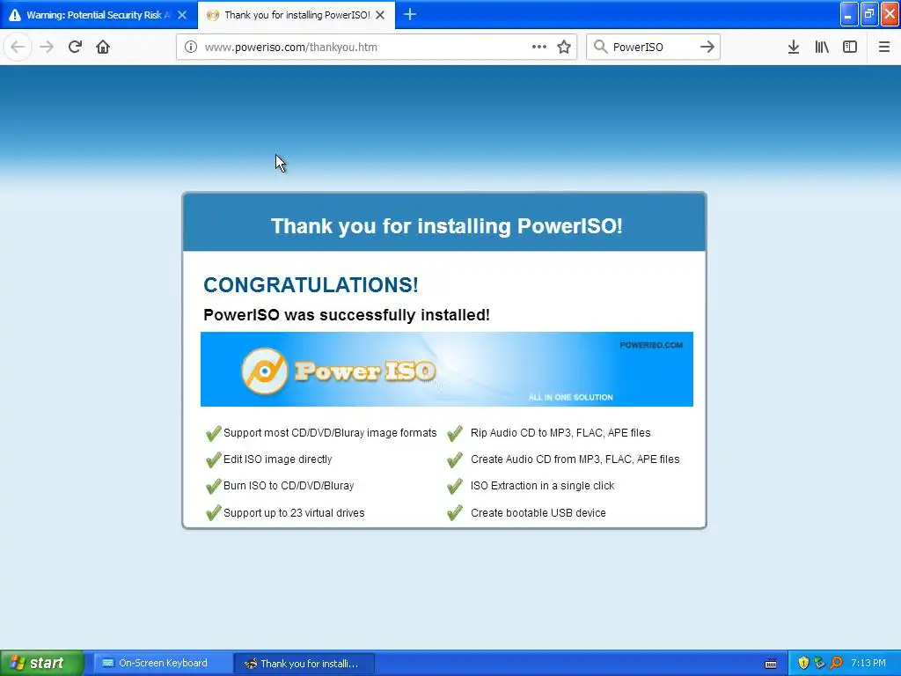Reload the current page
The image size is (901, 676).
click(75, 48)
